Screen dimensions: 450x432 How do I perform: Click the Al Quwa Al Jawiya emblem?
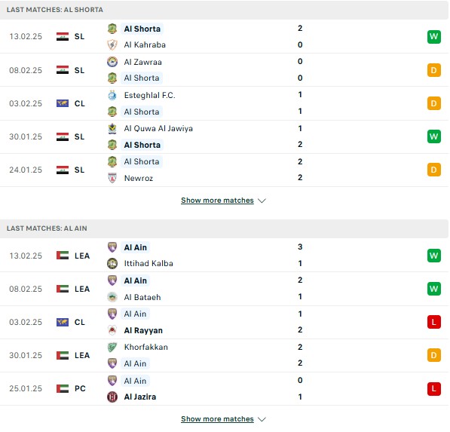pos(112,129)
